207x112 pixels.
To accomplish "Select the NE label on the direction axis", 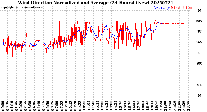I will (199, 85).
